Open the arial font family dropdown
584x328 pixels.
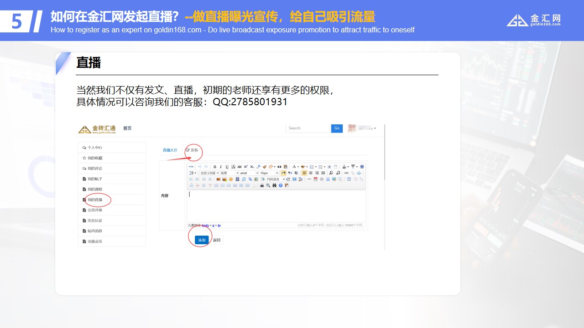tap(249, 173)
